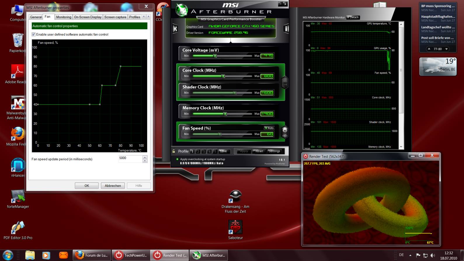Switch to the Profiles tab
The width and height of the screenshot is (464, 261).
tap(135, 17)
